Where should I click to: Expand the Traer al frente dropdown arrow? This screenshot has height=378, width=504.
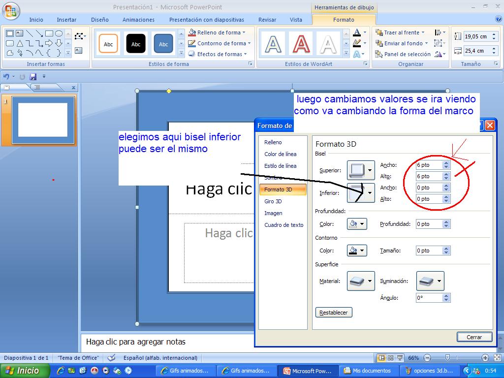coord(423,32)
